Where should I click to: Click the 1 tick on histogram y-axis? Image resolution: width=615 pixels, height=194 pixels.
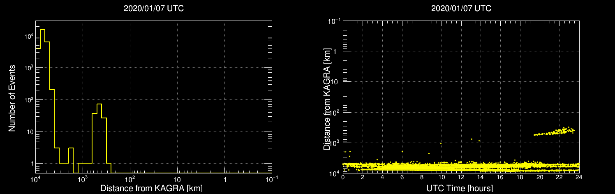click(x=32, y=164)
